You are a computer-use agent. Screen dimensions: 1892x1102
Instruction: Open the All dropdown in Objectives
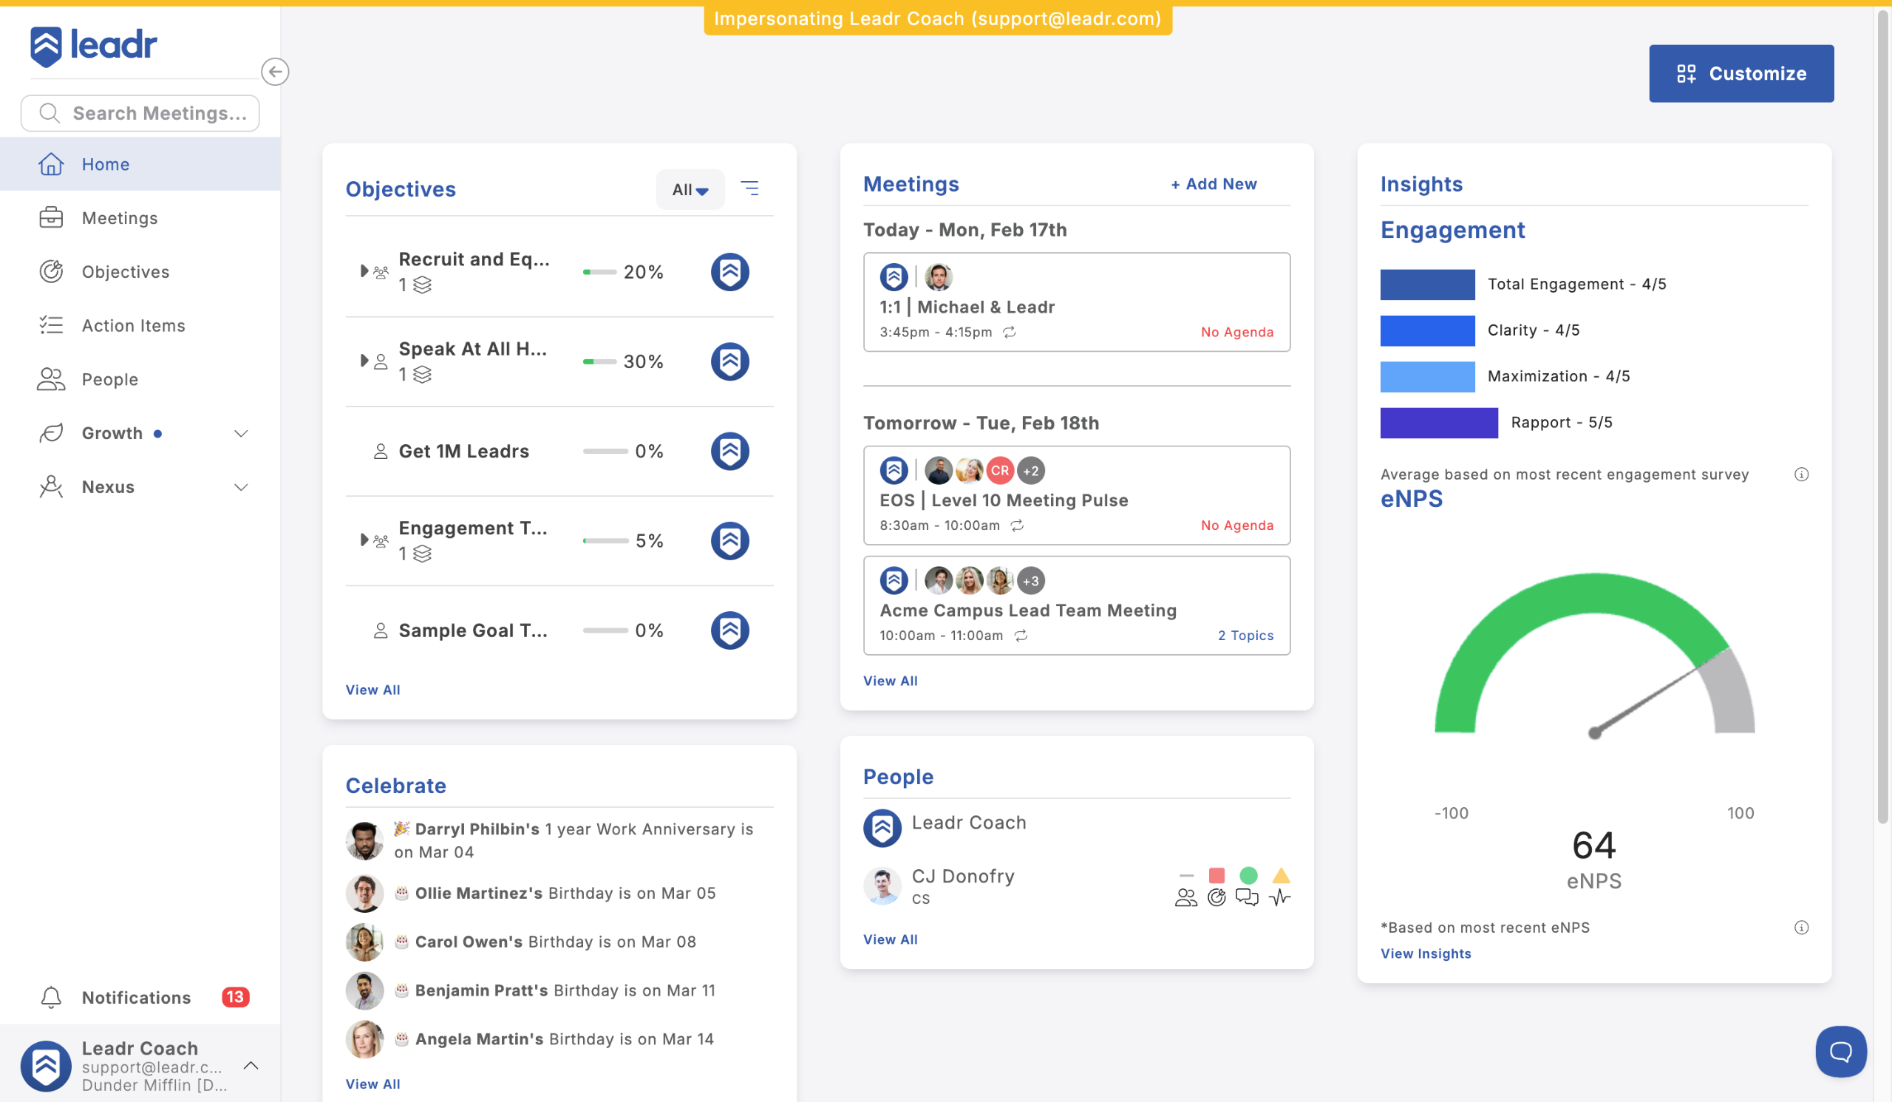point(690,189)
